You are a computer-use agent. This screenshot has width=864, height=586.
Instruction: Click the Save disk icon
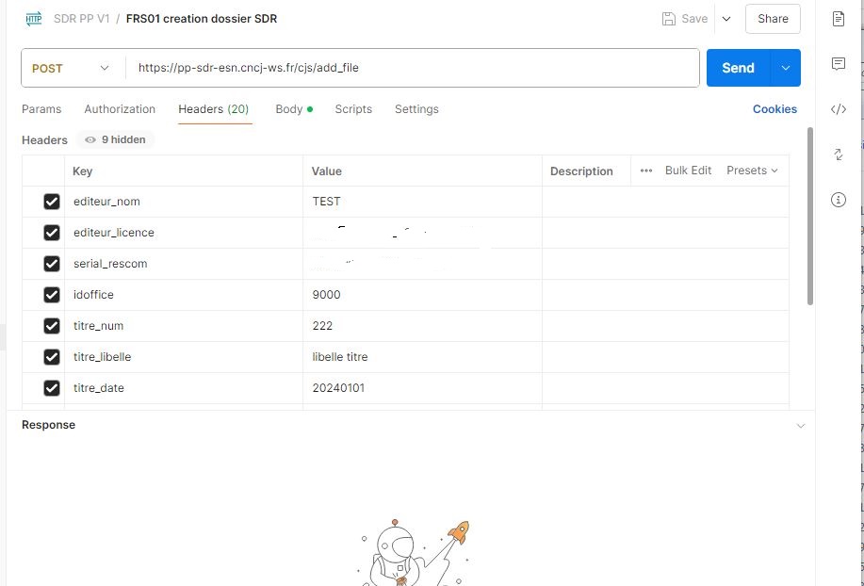point(669,19)
